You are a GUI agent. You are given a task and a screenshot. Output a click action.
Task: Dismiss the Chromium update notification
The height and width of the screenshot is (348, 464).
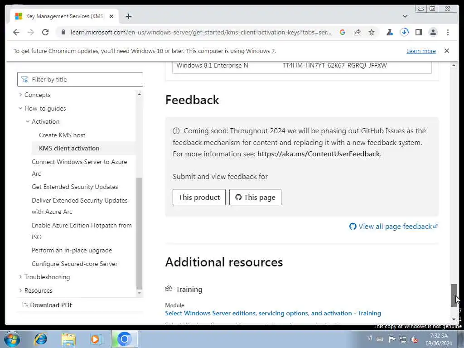446,51
